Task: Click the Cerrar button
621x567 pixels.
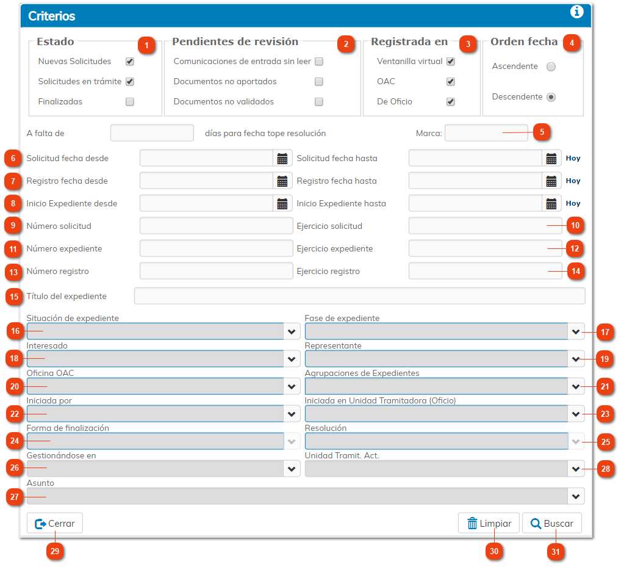Action: click(55, 524)
